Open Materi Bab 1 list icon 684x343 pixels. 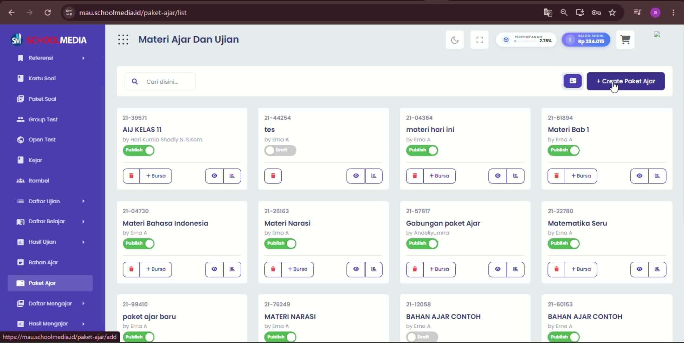click(x=657, y=176)
